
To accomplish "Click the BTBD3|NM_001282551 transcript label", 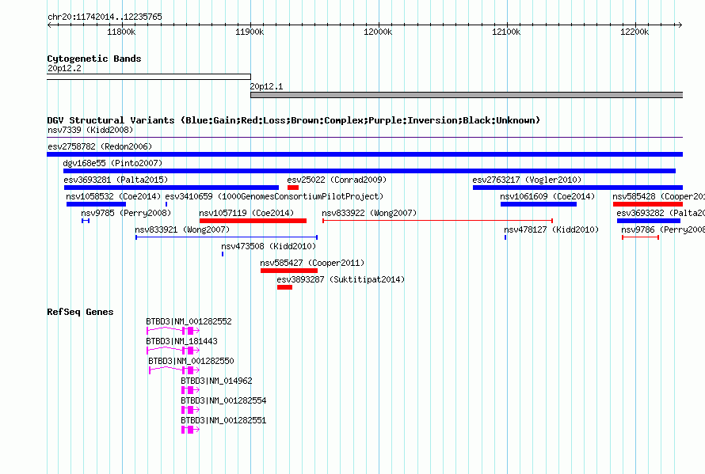I will (x=223, y=420).
